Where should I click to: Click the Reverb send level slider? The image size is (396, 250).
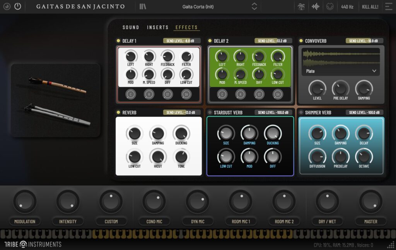click(182, 112)
